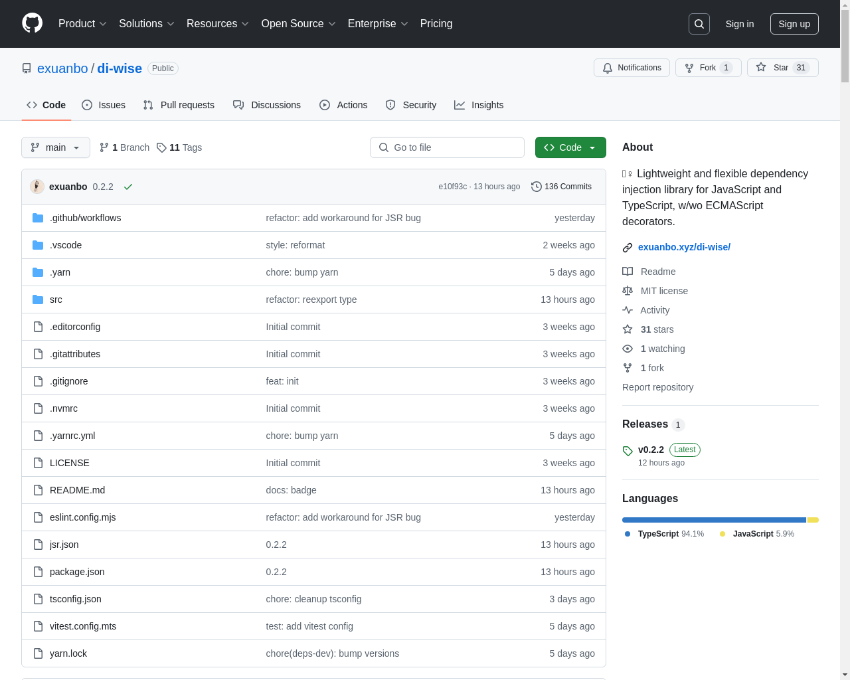Screen dimensions: 850x680
Task: Click the branch icon next to 1 Branch
Action: tap(104, 147)
